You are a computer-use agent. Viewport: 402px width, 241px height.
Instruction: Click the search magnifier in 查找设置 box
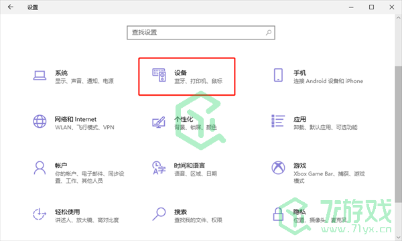[x=269, y=33]
